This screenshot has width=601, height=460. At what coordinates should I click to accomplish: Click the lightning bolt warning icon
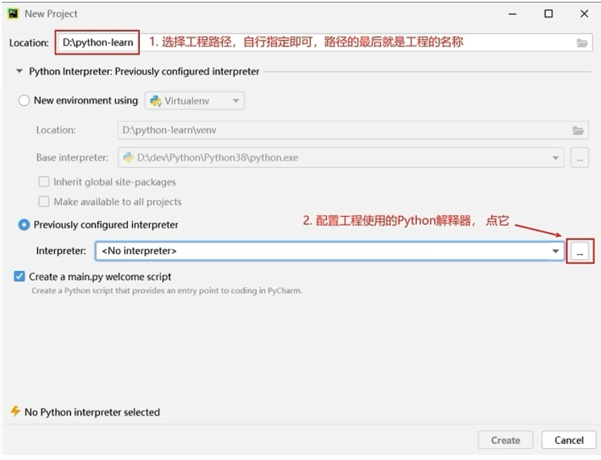15,412
